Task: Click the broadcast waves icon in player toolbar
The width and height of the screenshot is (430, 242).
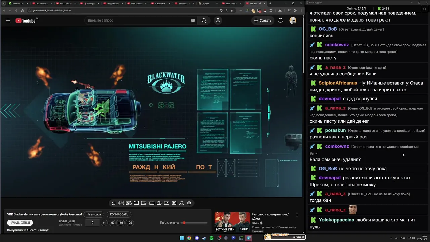Action: (x=121, y=203)
